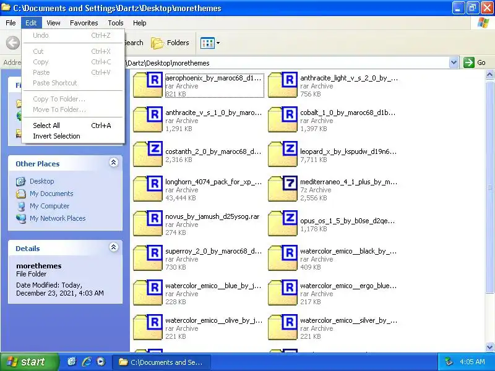Image resolution: width=495 pixels, height=371 pixels.
Task: Select leopard_x_by_kspudw zip icon
Action: tap(283, 154)
